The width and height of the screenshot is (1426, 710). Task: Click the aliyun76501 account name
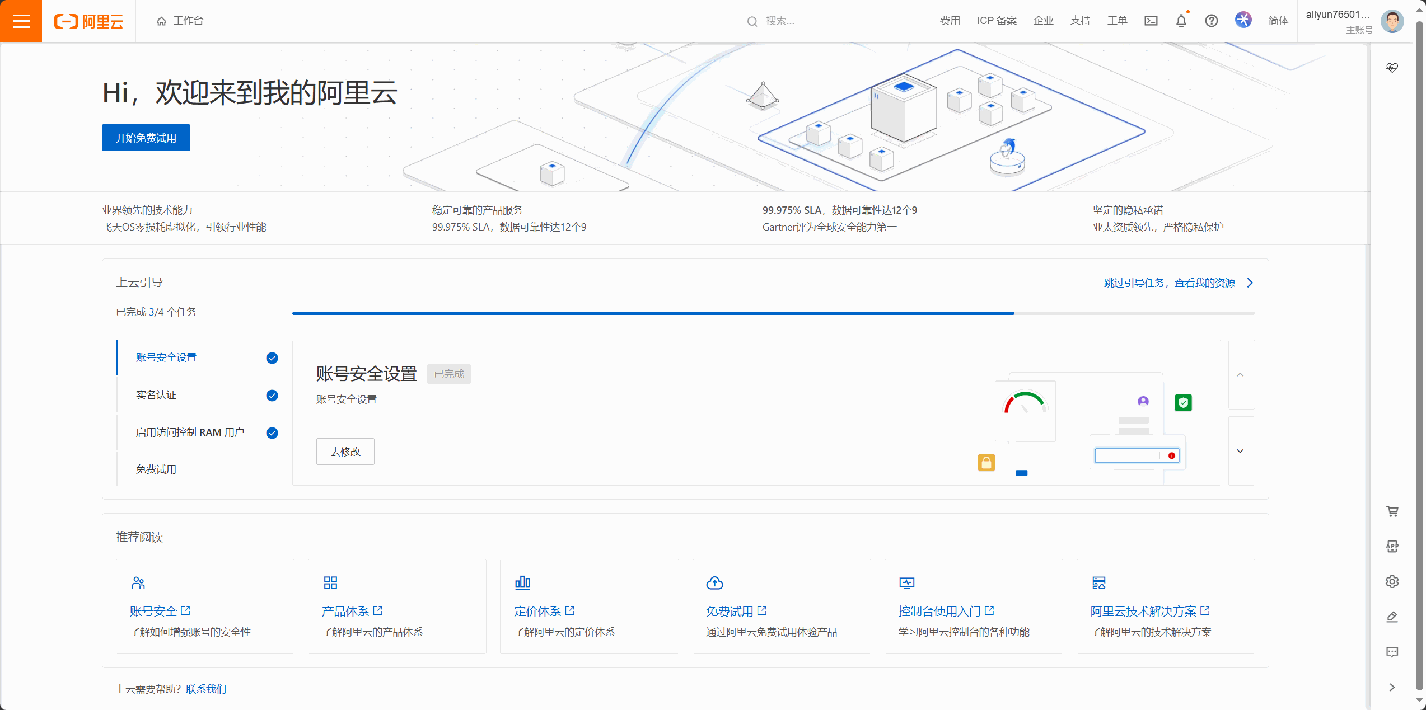coord(1339,15)
